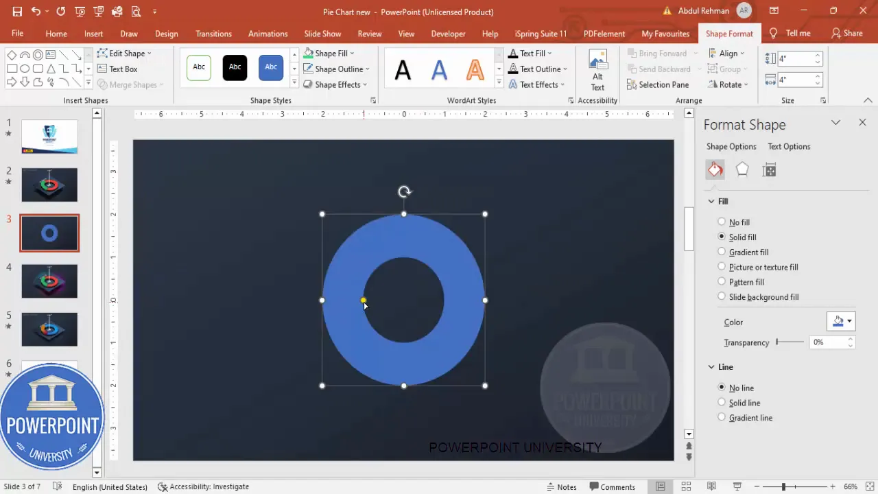Click the Transparency slider
Image resolution: width=878 pixels, height=494 pixels.
790,342
